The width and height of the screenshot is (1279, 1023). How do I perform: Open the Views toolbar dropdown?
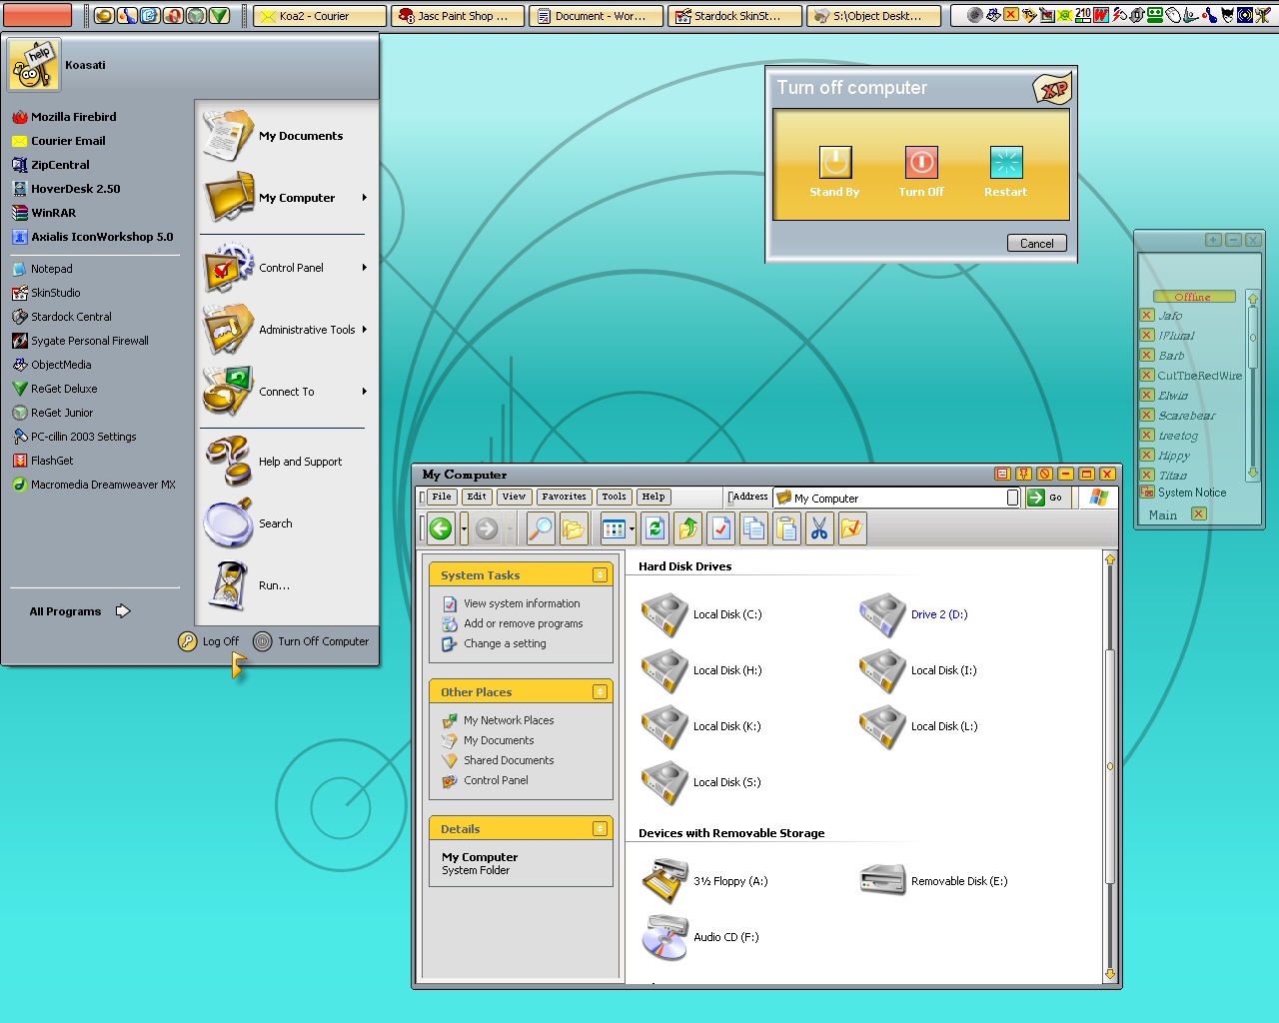[632, 529]
